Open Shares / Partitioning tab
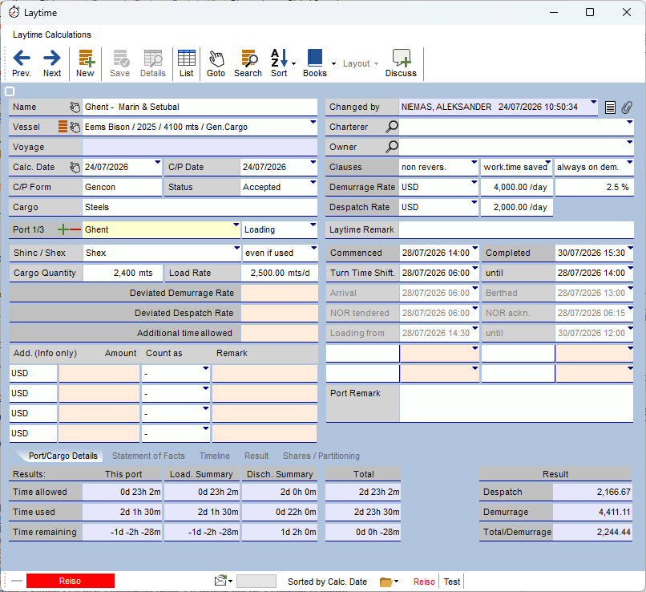The height and width of the screenshot is (592, 646). [x=321, y=456]
